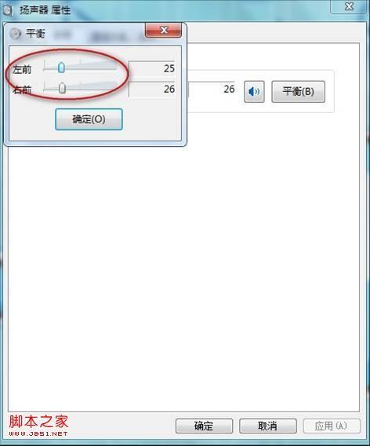The image size is (370, 446).
Task: Select the 左前 value field showing 25
Action: (x=152, y=68)
